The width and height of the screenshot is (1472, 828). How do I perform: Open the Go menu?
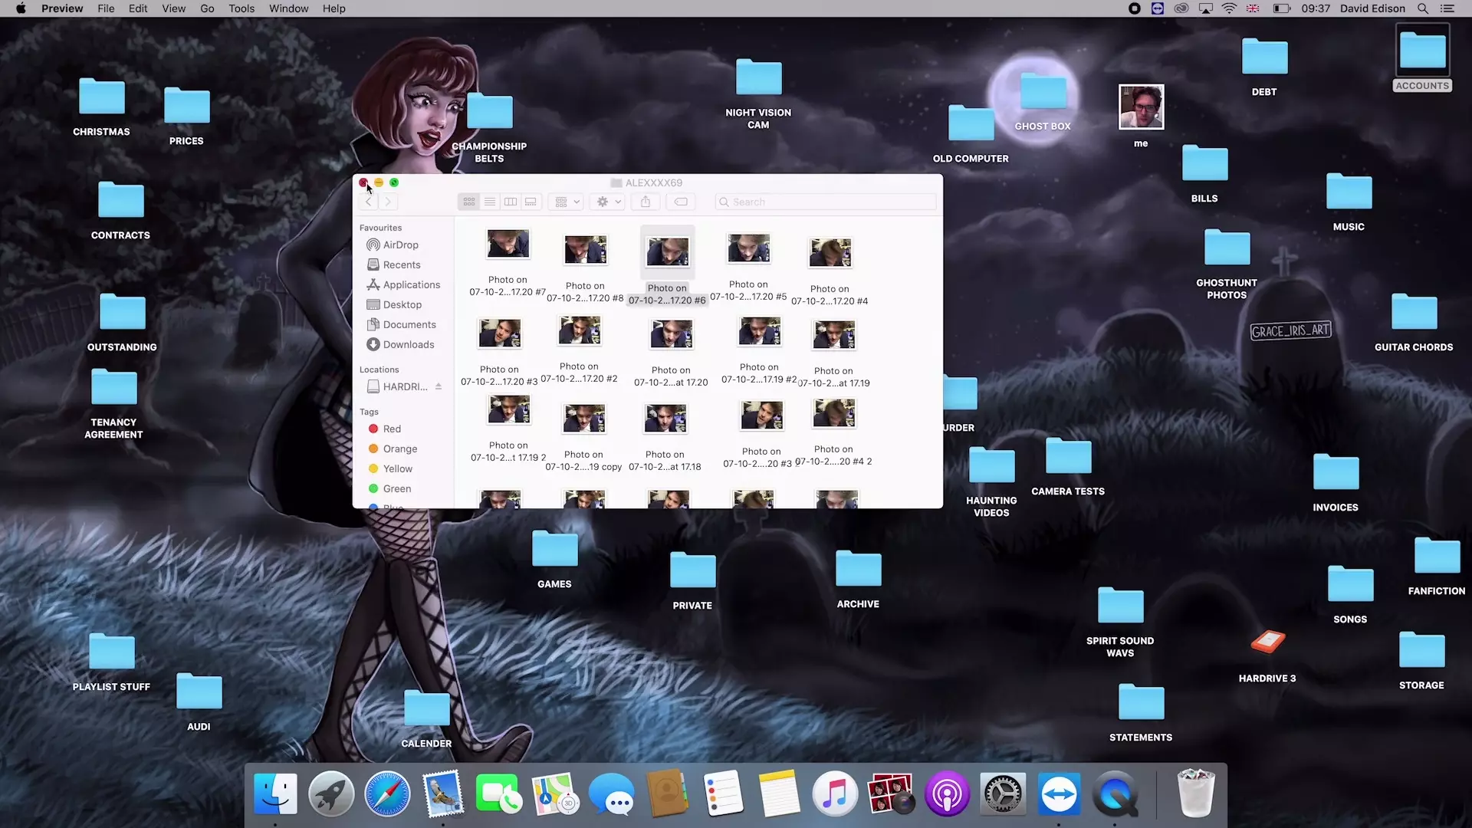click(207, 8)
